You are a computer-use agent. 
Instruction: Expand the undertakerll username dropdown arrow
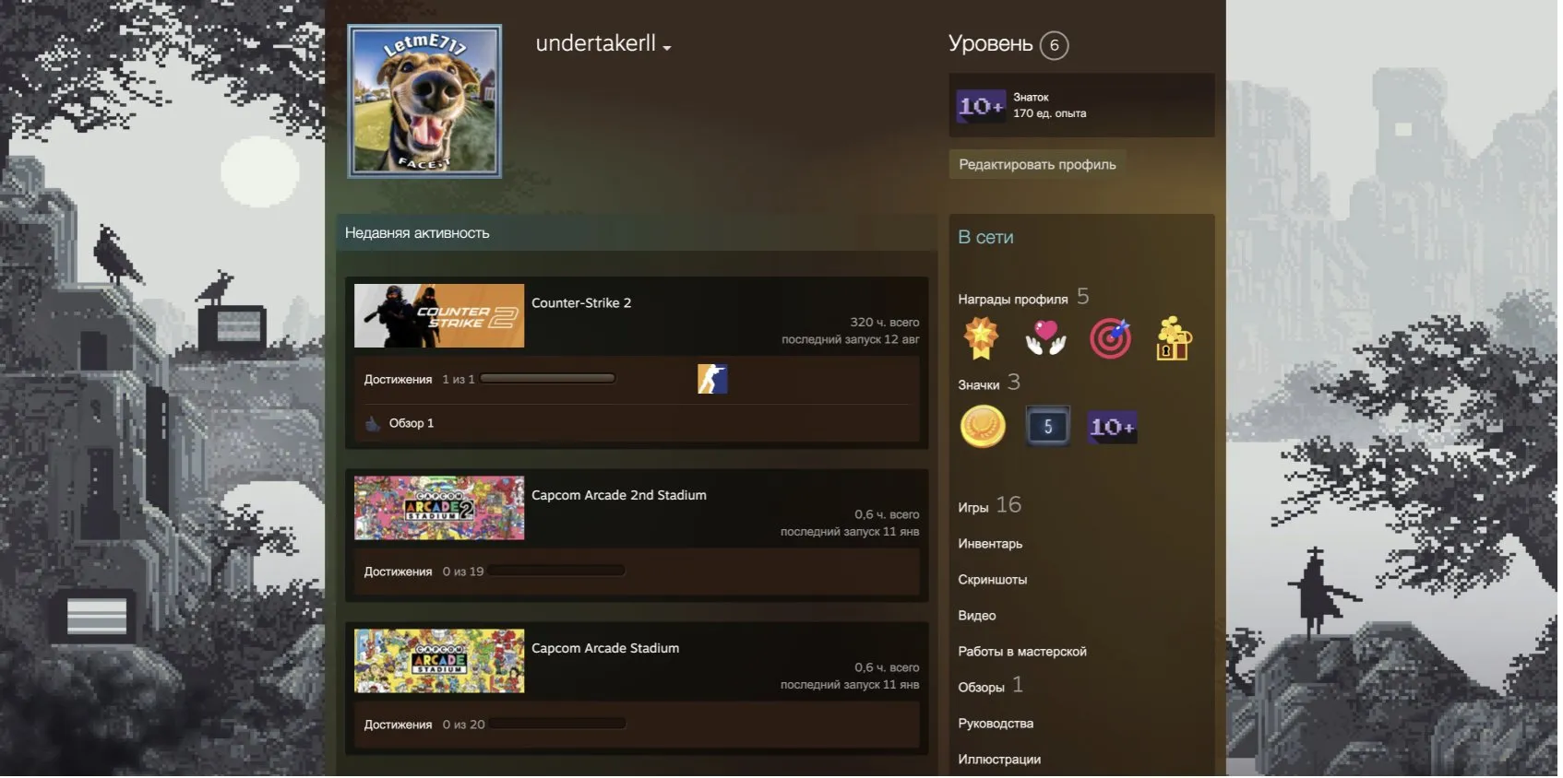pos(666,48)
